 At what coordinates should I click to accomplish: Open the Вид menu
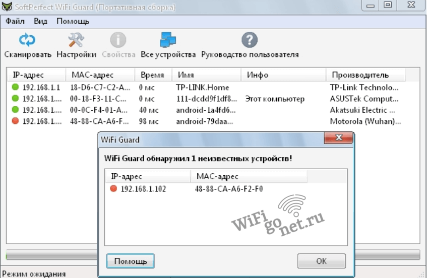[40, 21]
